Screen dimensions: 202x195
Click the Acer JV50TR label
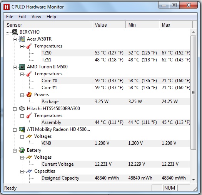click(39, 39)
